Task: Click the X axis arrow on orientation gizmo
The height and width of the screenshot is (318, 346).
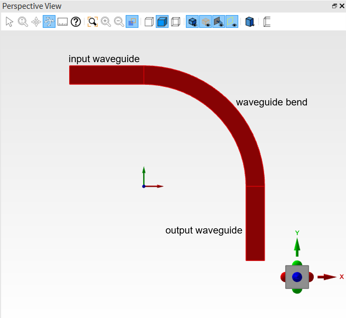Action: (327, 277)
